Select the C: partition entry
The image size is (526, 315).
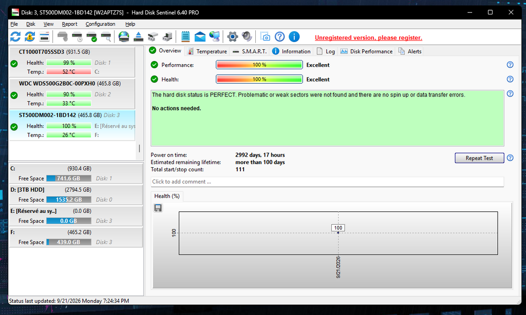tap(76, 173)
